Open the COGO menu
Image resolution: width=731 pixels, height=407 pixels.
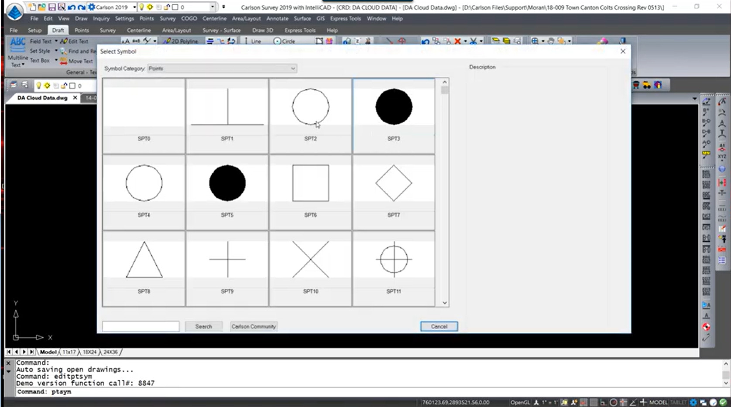point(189,18)
